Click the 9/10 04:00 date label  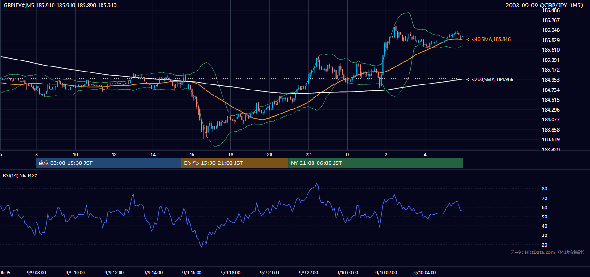pos(425,272)
